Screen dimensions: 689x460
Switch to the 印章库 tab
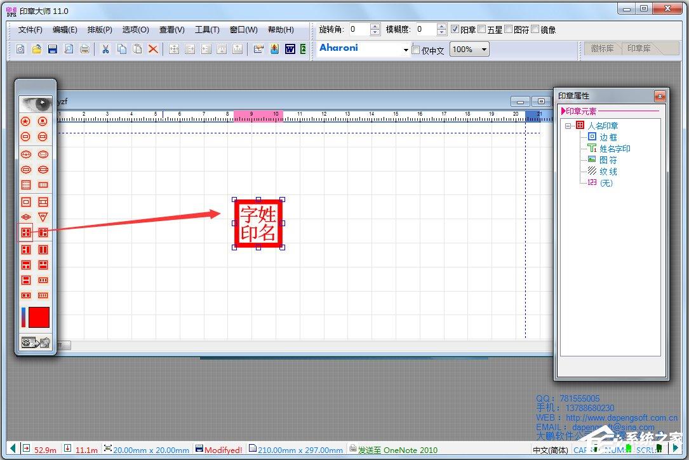coord(639,48)
